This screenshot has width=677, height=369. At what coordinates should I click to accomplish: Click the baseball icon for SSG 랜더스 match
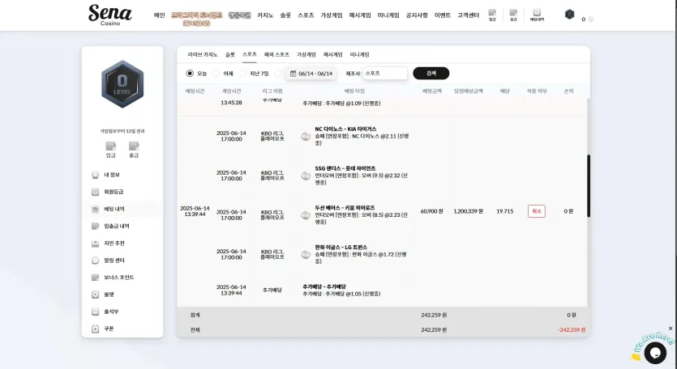[306, 176]
